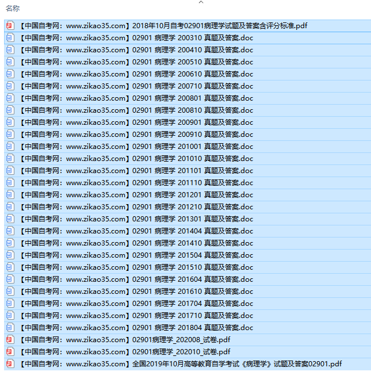Toggle sort order via the header arrow

pyautogui.click(x=201, y=2)
